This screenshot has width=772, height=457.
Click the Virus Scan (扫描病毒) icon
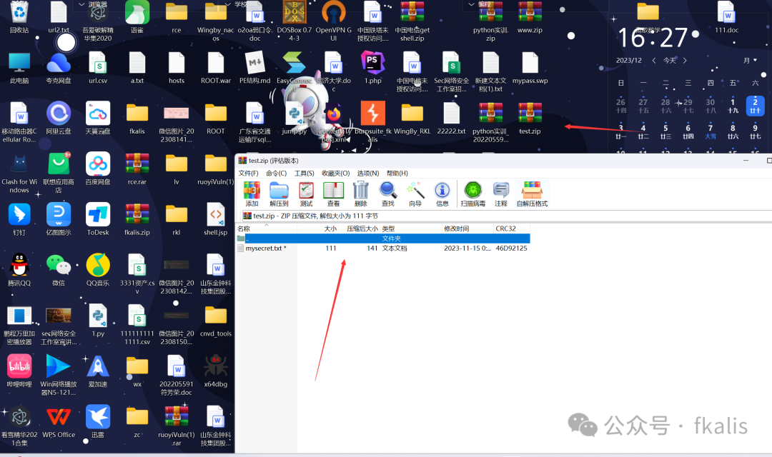click(473, 194)
